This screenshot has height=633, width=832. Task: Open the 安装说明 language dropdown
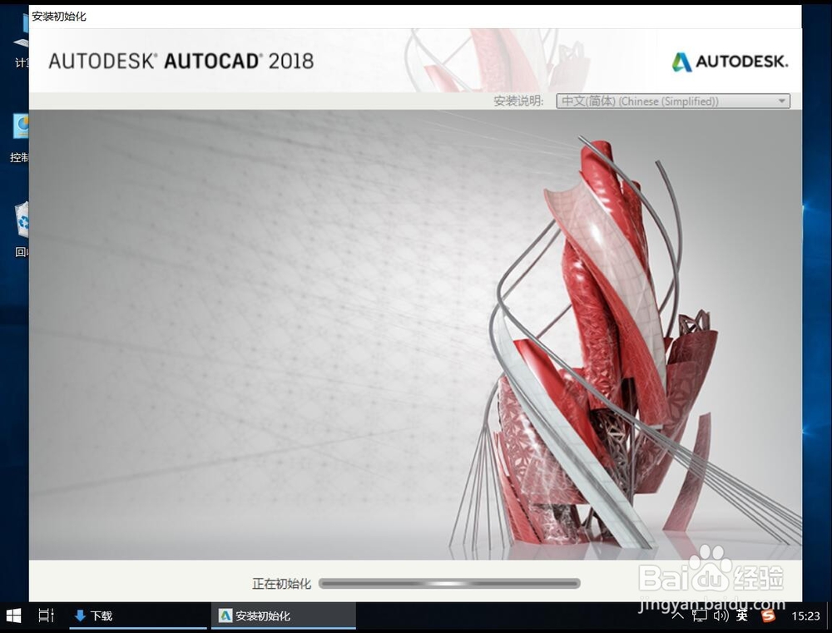pyautogui.click(x=781, y=101)
